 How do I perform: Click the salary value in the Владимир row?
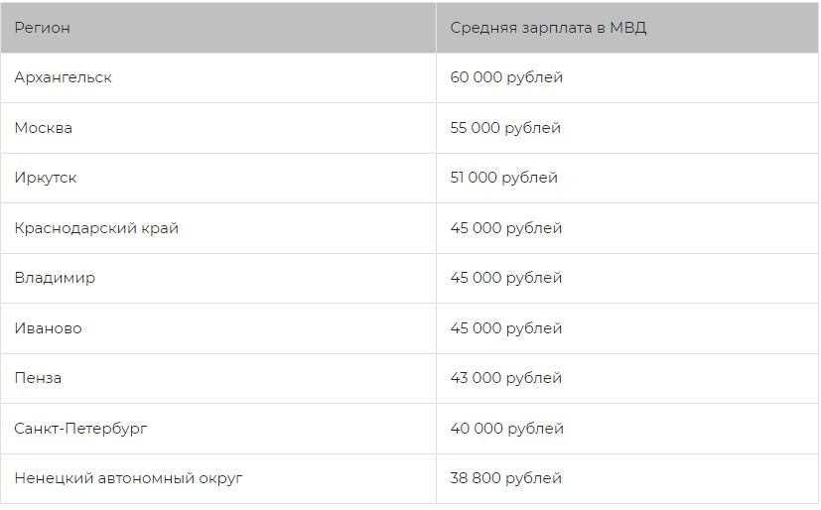(506, 278)
